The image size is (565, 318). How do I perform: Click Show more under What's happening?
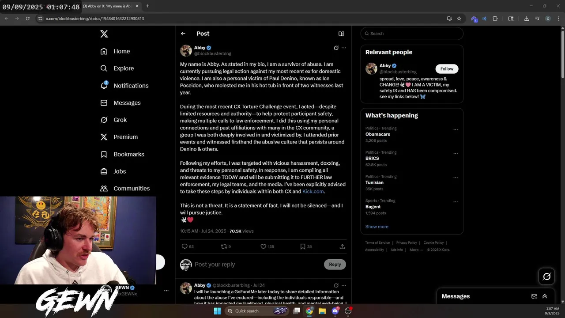377,227
